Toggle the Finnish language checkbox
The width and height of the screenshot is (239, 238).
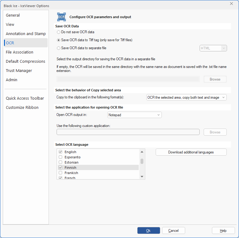[61, 168]
